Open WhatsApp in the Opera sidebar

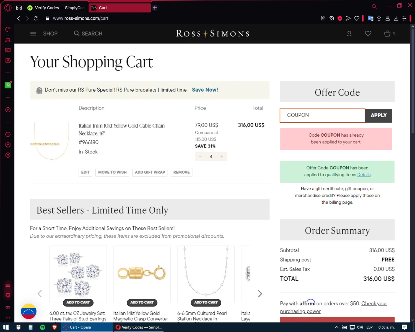[8, 85]
